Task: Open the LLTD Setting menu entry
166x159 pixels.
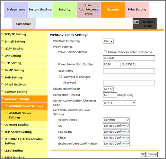Action: click(x=24, y=151)
